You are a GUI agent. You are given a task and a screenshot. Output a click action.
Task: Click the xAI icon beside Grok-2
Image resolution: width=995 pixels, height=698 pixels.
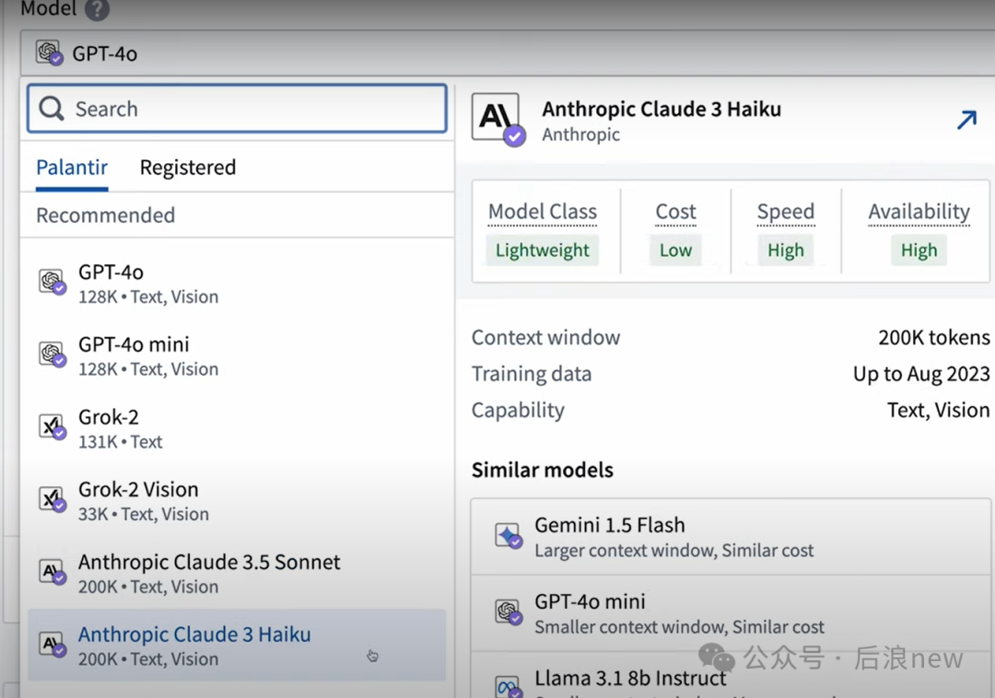pos(52,426)
